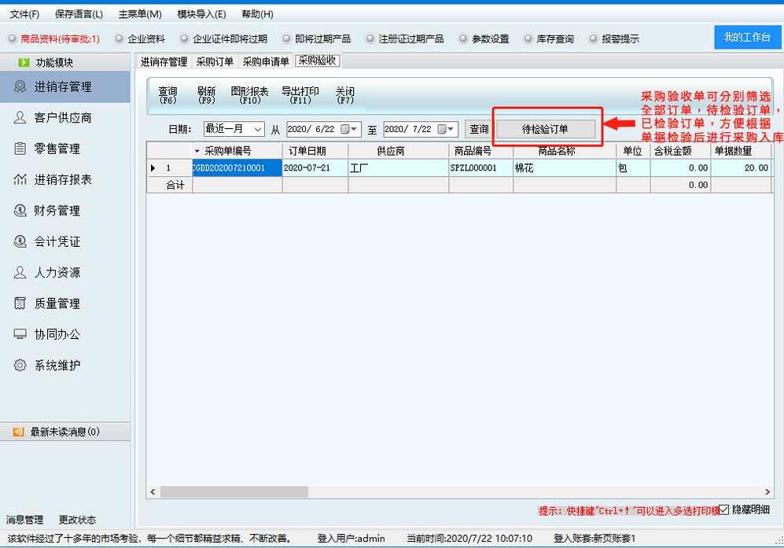Click the 查询 button beside date range
Screen dimensions: 784x548
(x=479, y=129)
